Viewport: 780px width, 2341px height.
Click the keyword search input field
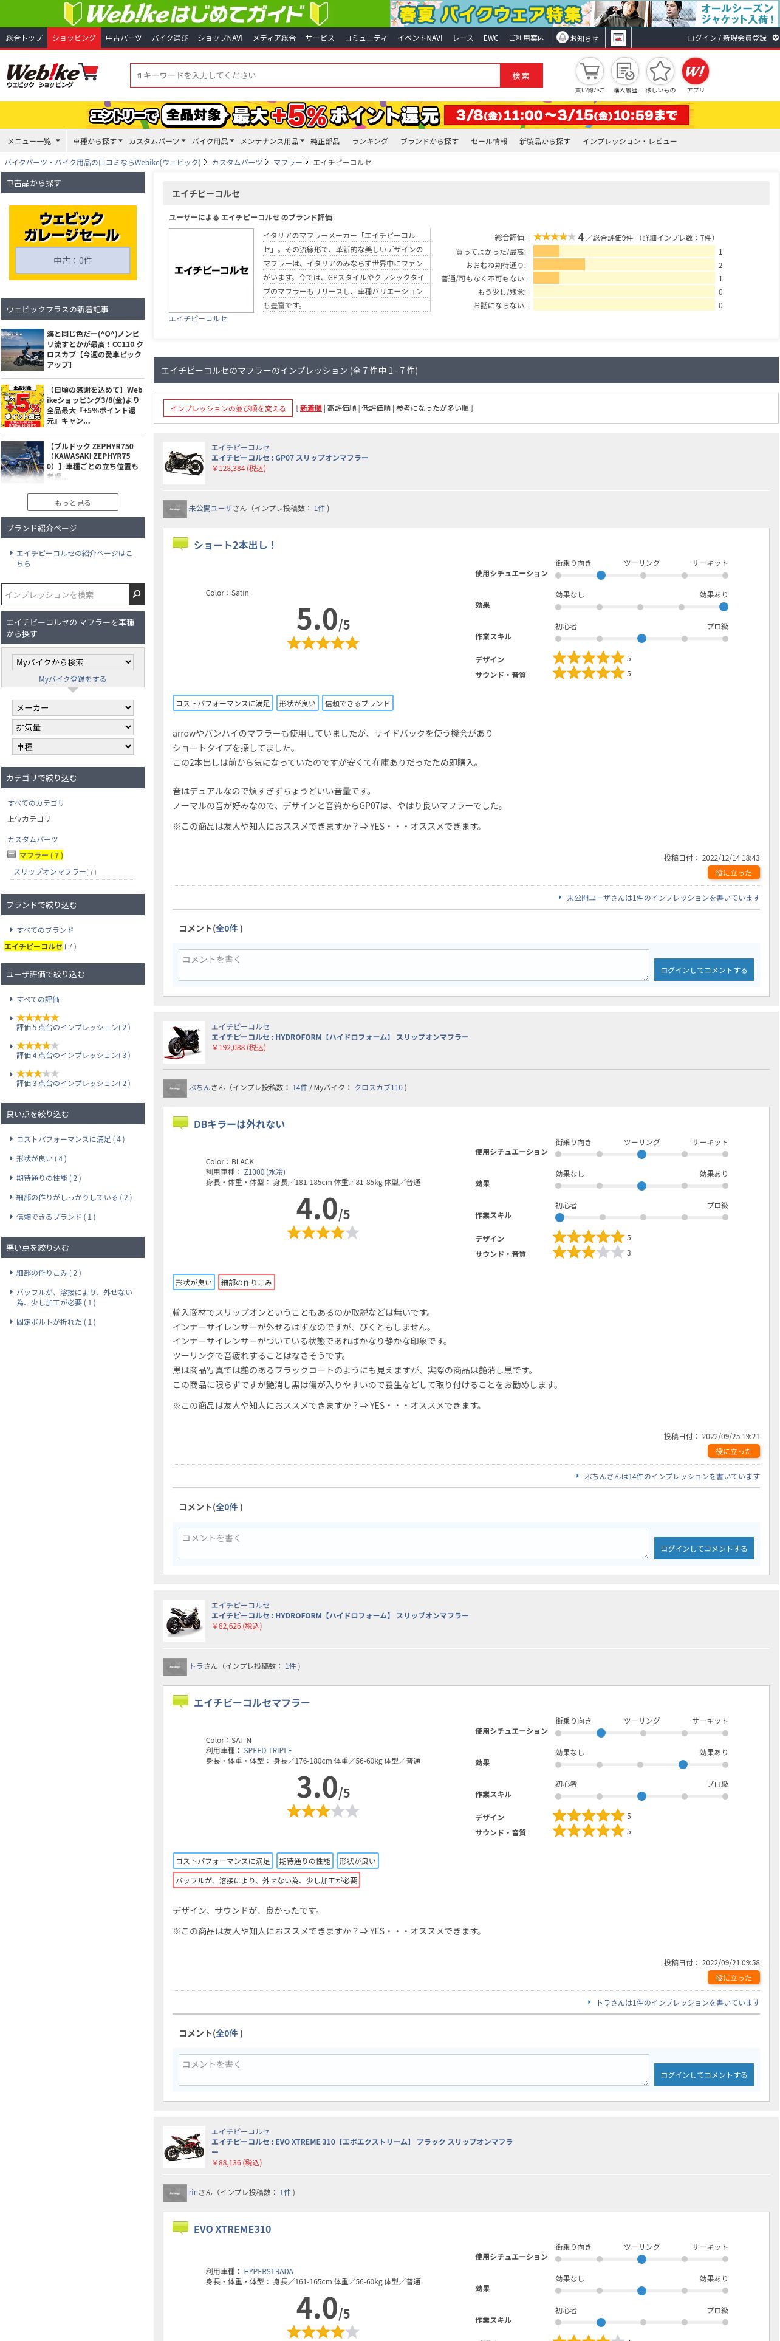tap(315, 75)
